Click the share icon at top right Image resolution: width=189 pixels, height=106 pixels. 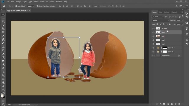187,6
